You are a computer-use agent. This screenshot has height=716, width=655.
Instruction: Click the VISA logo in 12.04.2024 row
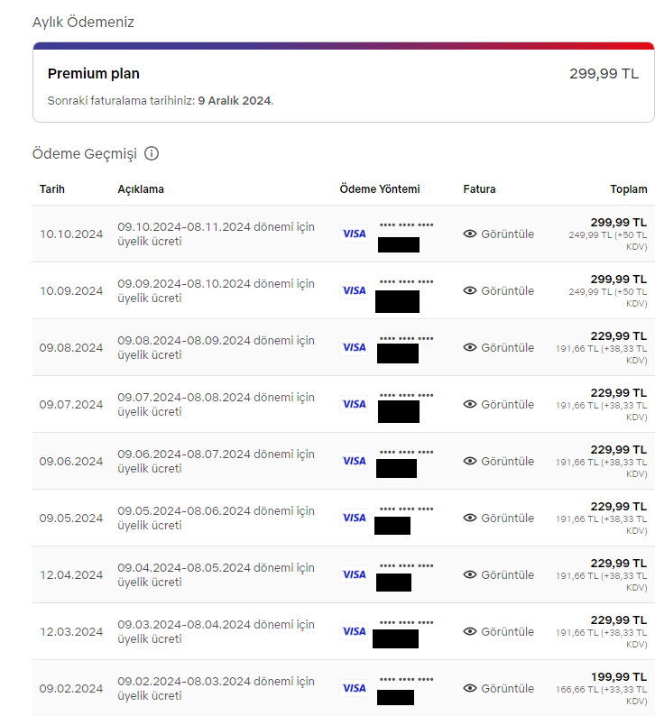pos(354,574)
